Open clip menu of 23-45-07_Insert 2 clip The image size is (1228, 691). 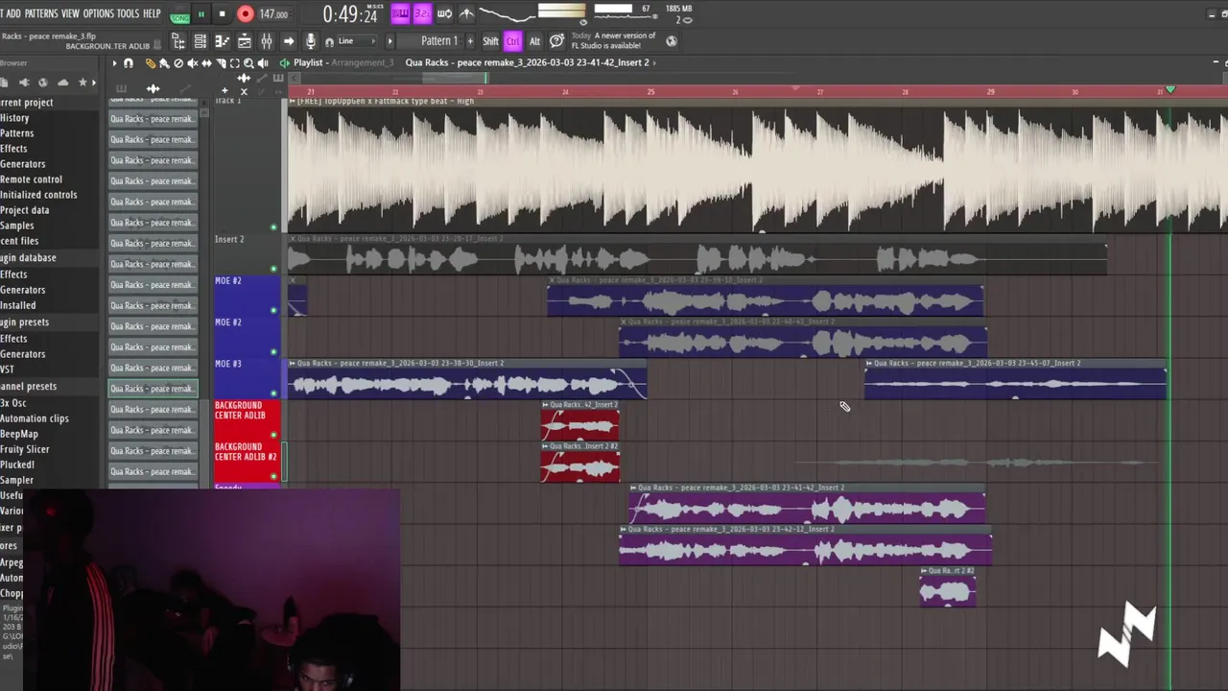(869, 364)
